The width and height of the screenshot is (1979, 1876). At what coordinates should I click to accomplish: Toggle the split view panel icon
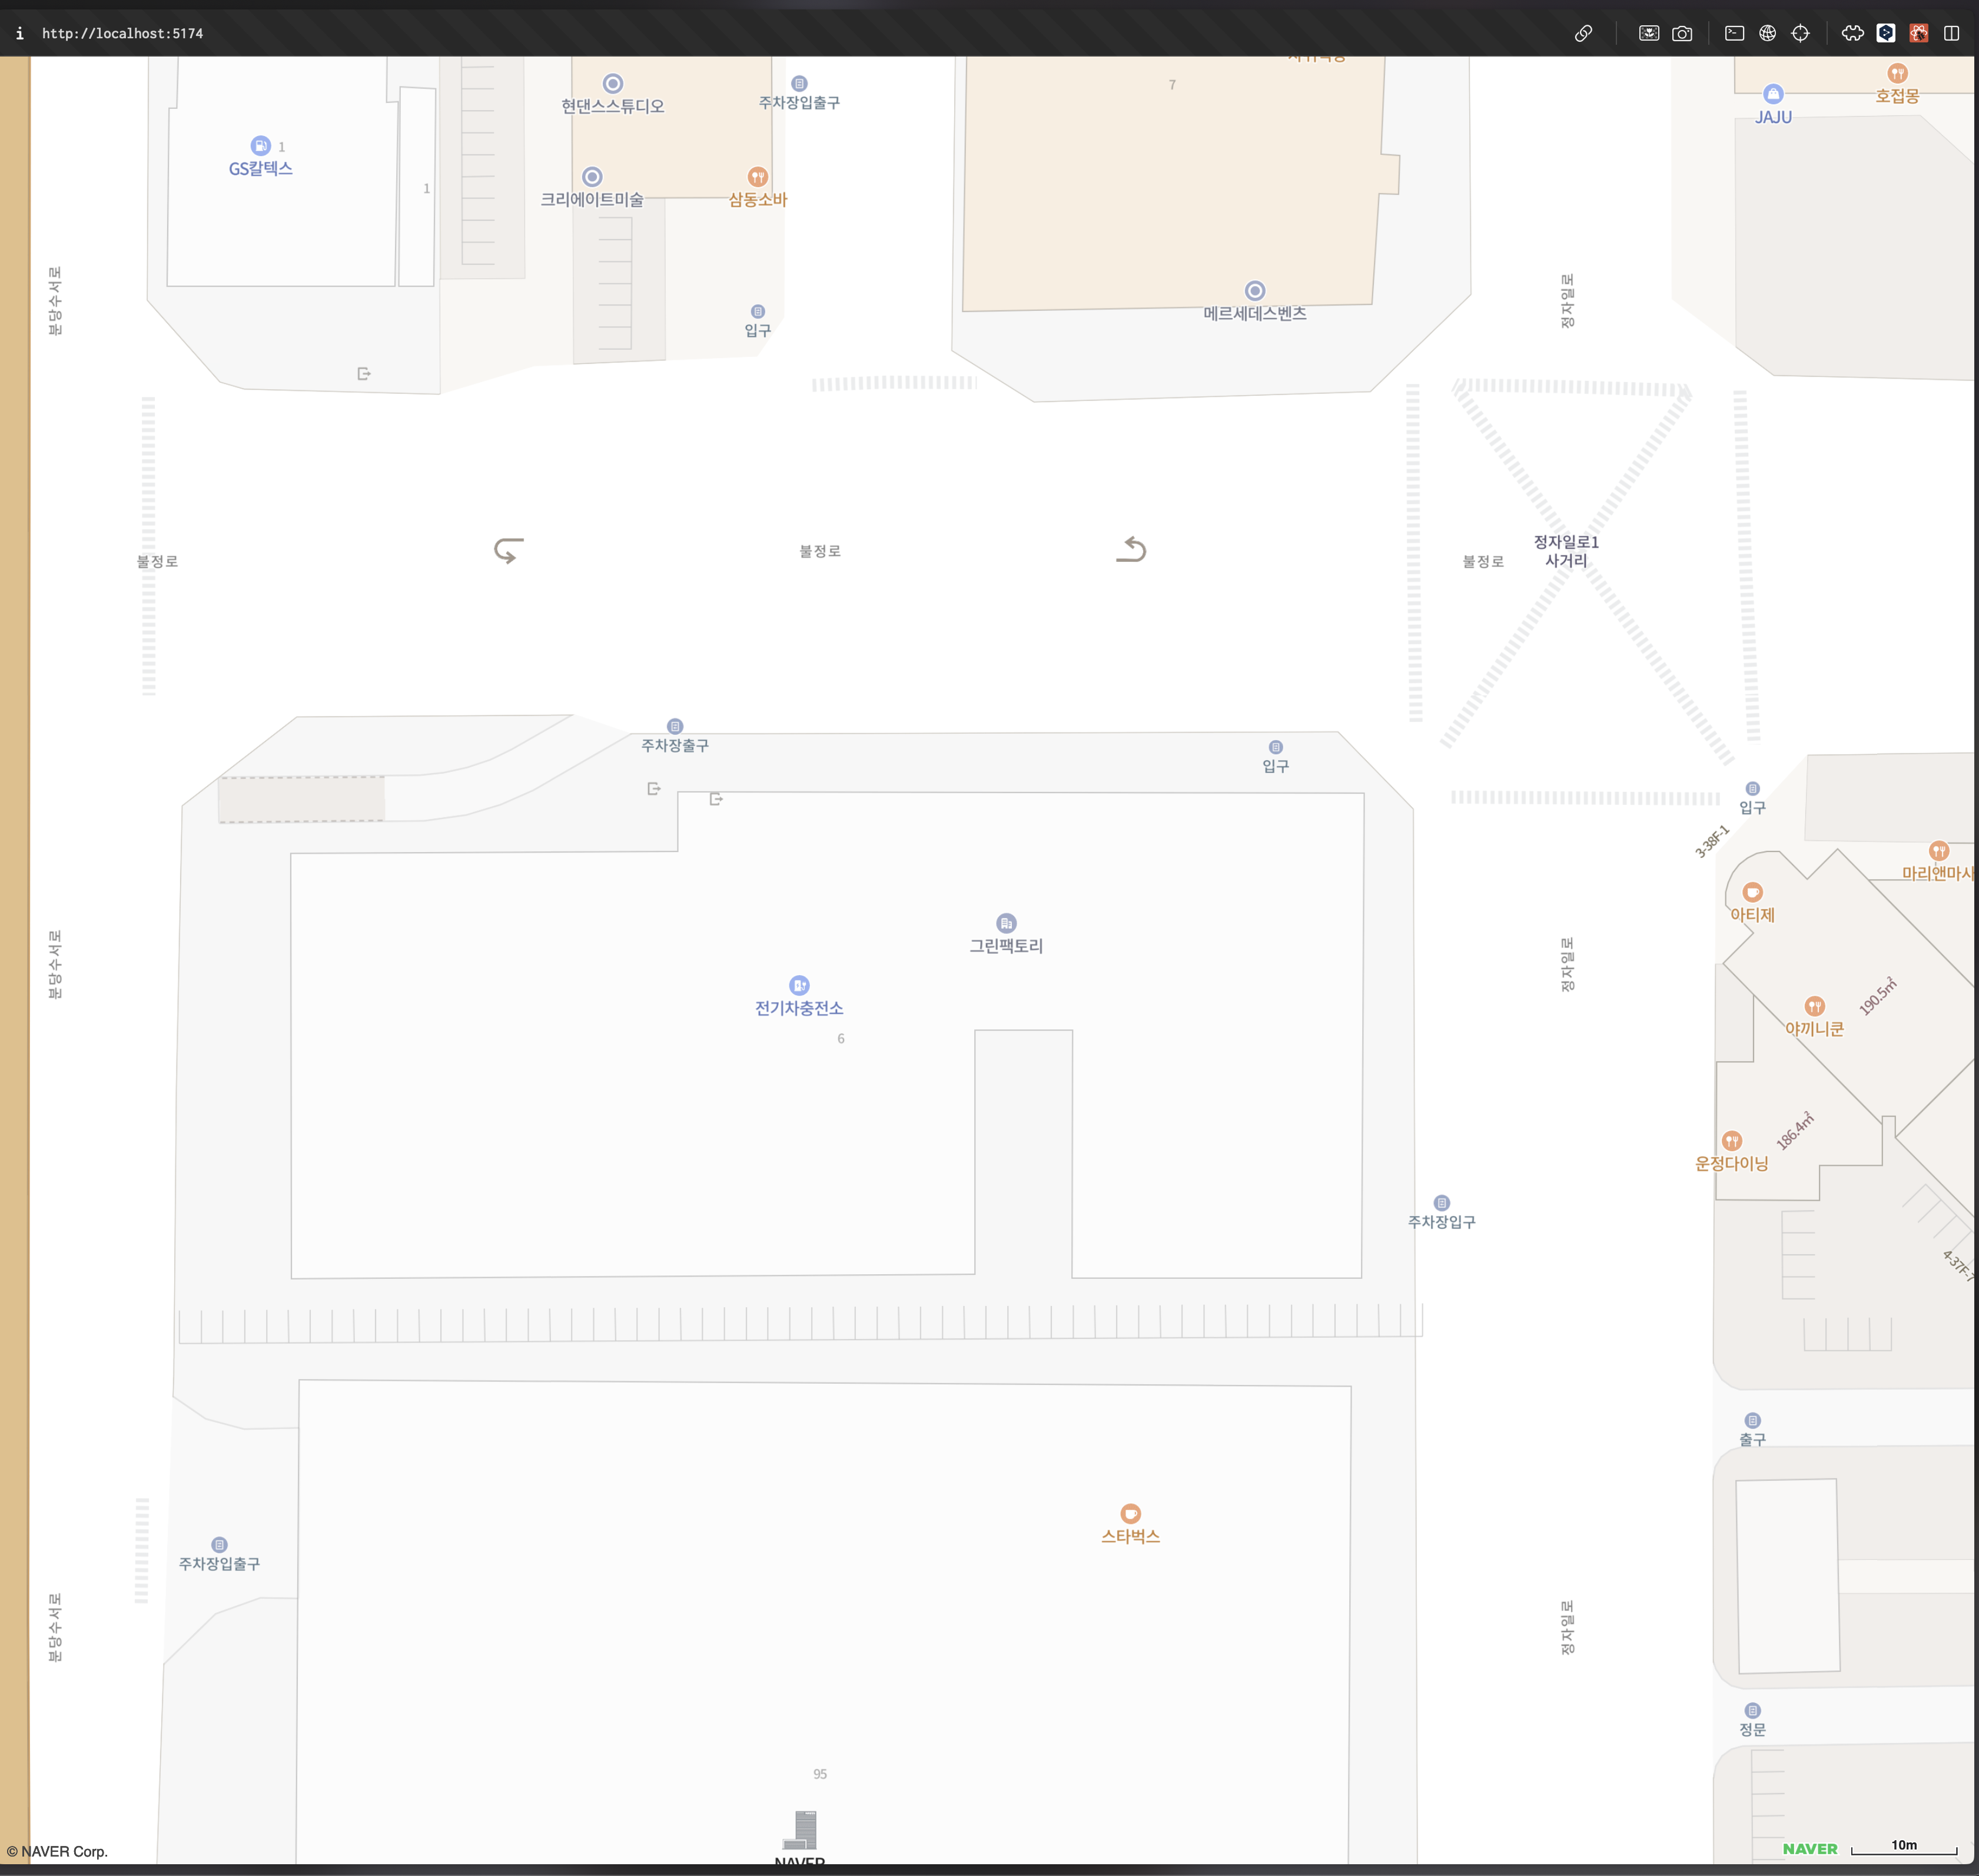[x=1951, y=33]
